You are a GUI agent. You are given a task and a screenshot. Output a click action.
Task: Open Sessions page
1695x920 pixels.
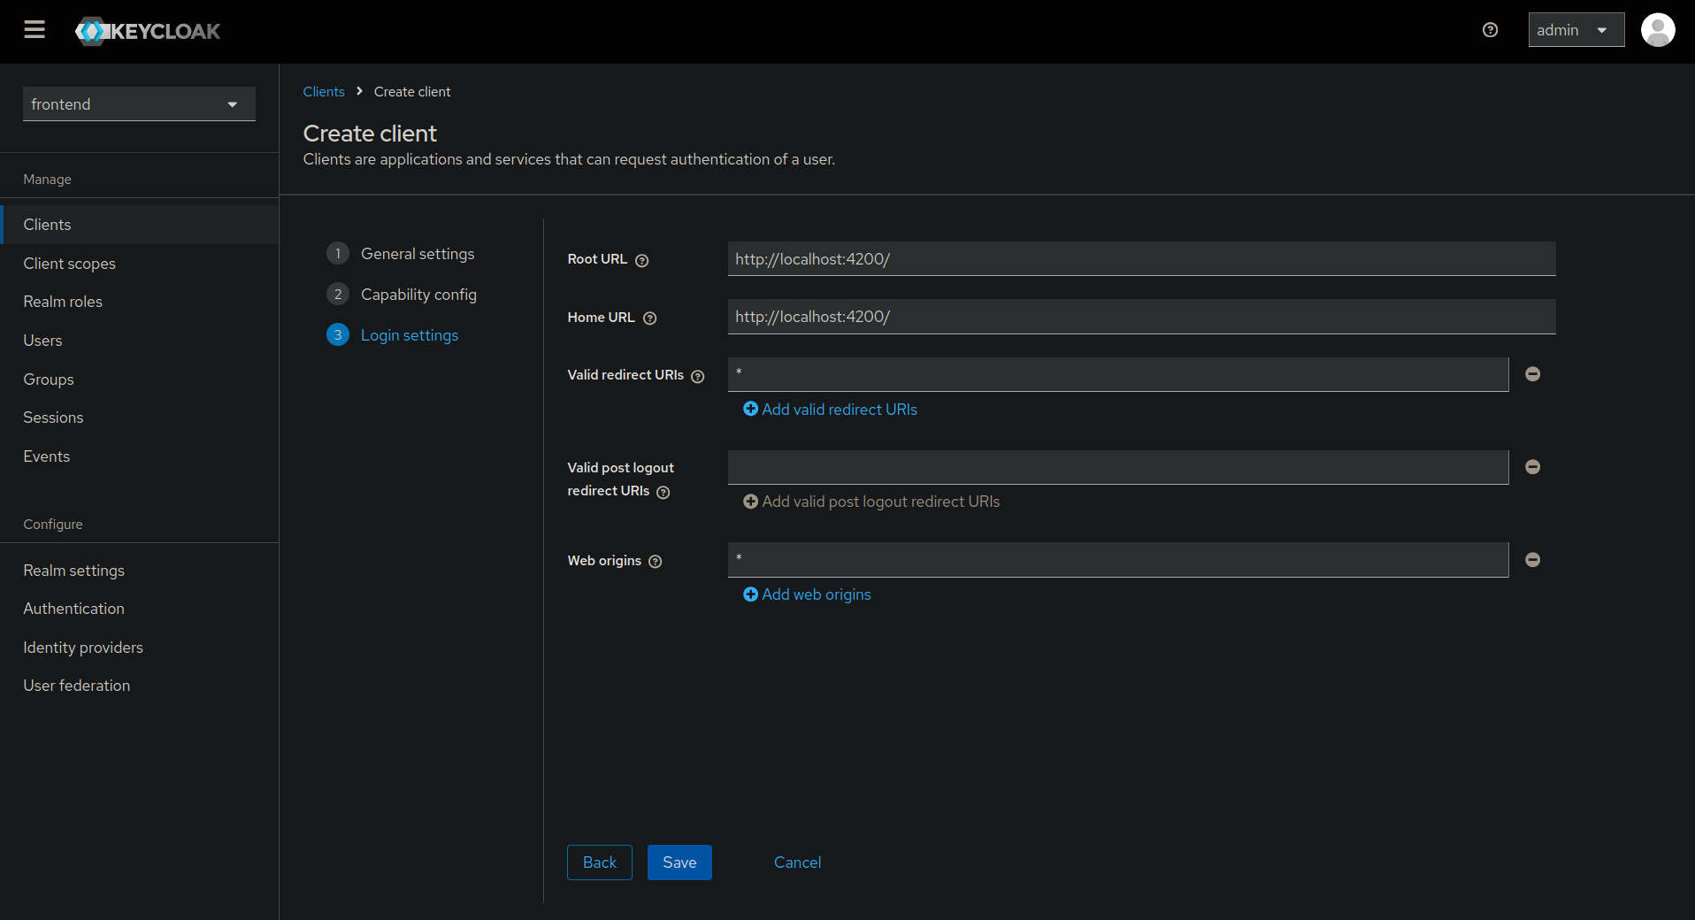(139, 418)
